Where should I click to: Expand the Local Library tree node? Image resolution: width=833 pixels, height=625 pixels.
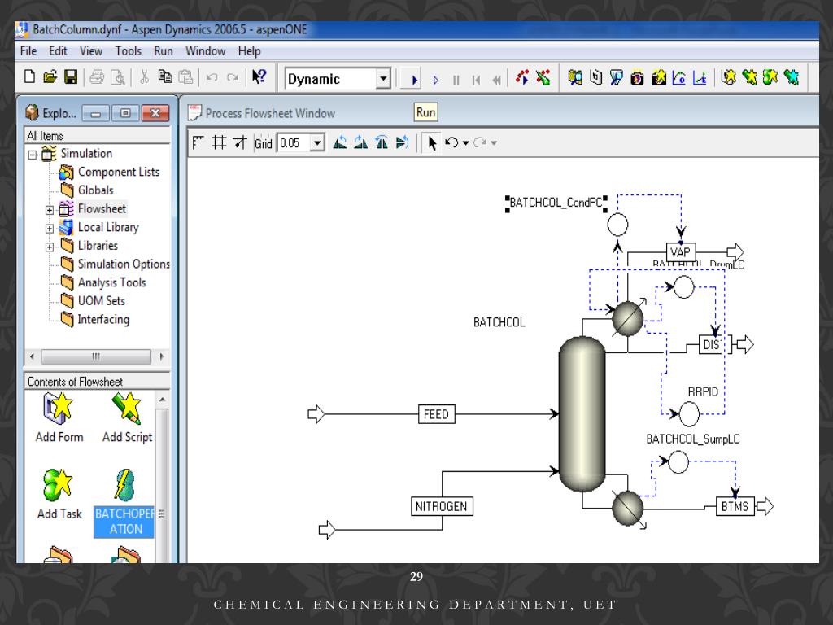pyautogui.click(x=50, y=229)
